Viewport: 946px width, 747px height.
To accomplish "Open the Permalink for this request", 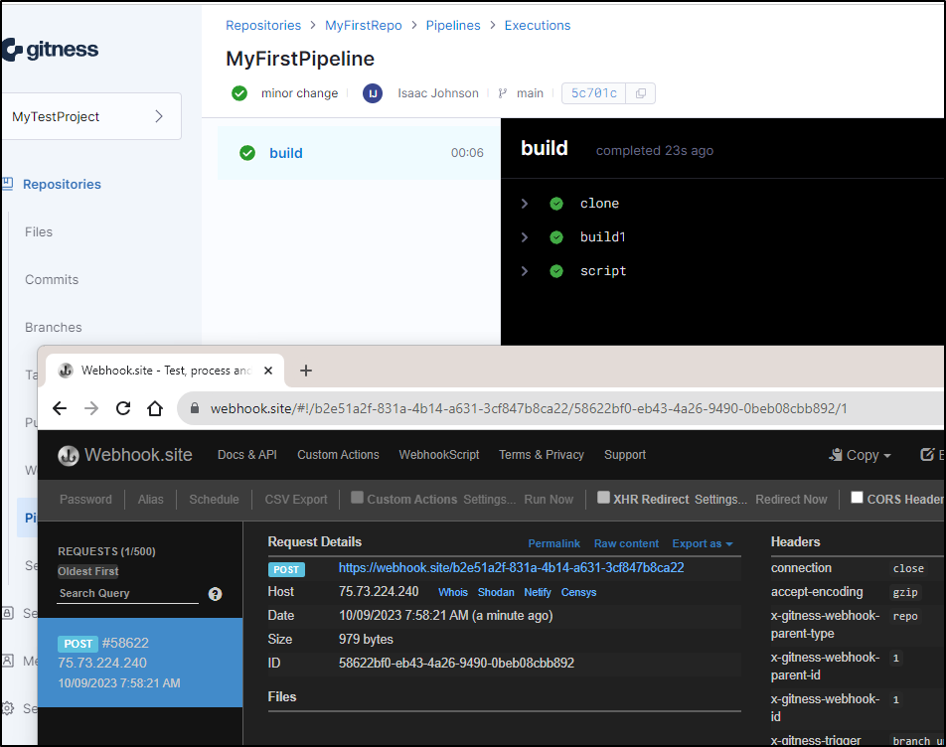I will click(x=553, y=543).
